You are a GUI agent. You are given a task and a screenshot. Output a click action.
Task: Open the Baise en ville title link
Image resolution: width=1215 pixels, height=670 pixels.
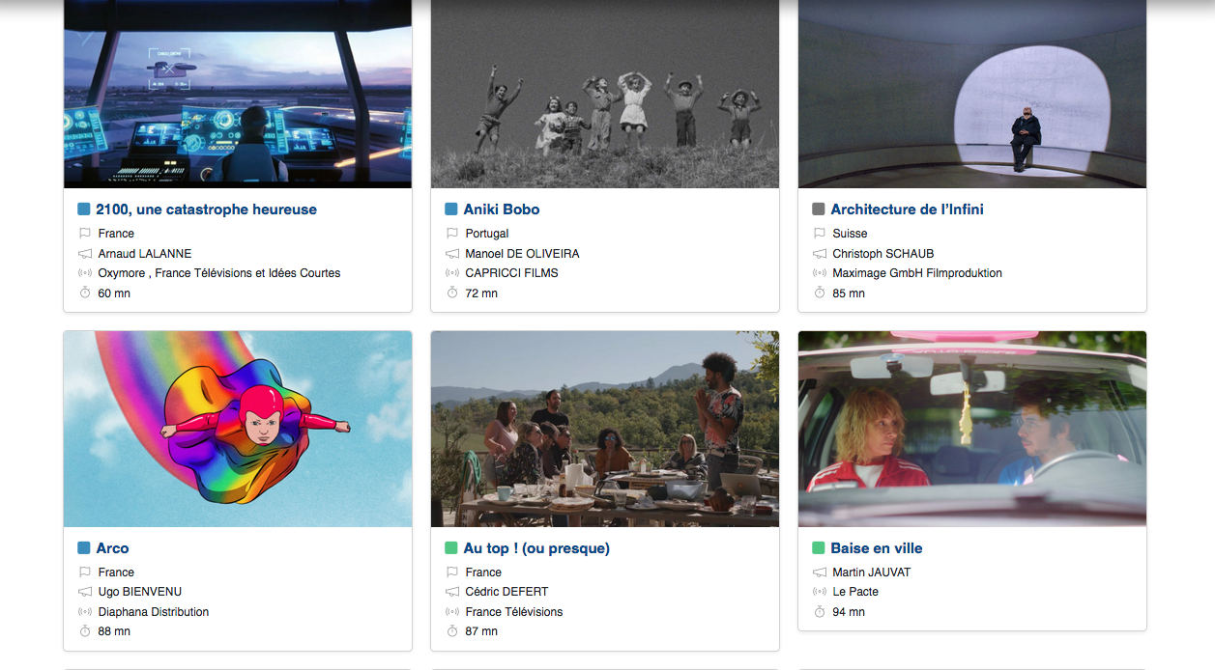(x=877, y=548)
